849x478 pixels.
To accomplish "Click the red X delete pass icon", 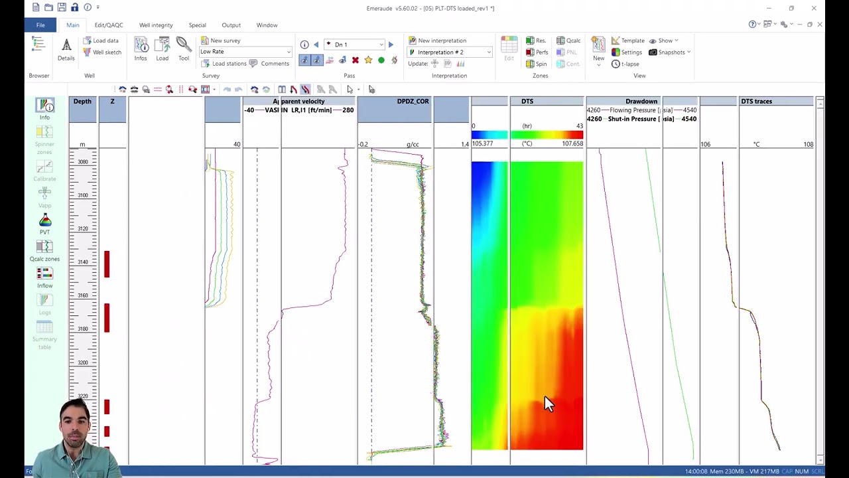I will [x=356, y=60].
